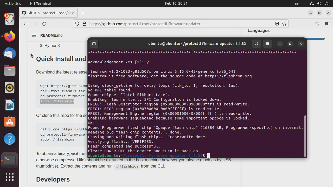Bookmark this page with the star icon

[284, 24]
